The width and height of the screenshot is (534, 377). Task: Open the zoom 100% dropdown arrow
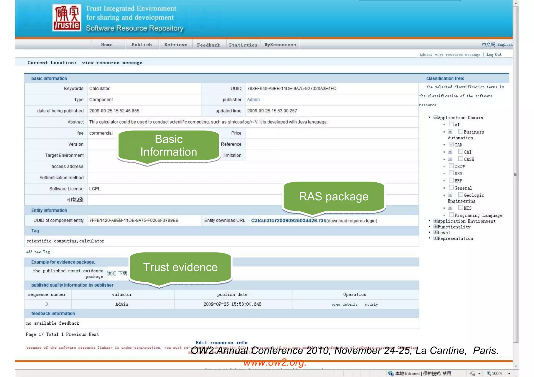[x=509, y=374]
